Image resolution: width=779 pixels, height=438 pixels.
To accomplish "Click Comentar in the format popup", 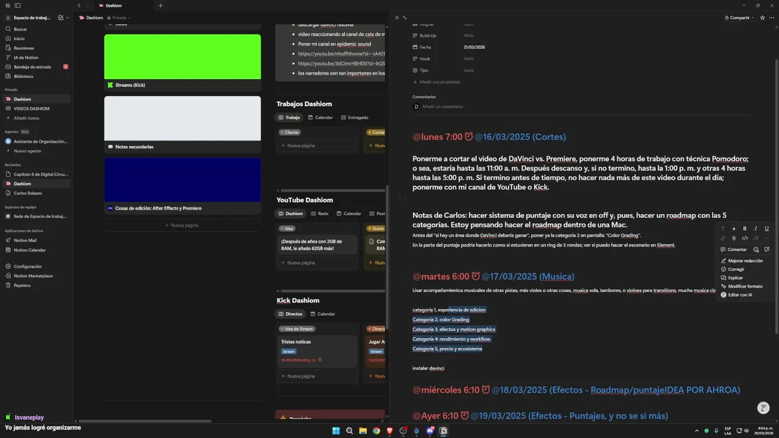I will pyautogui.click(x=733, y=249).
